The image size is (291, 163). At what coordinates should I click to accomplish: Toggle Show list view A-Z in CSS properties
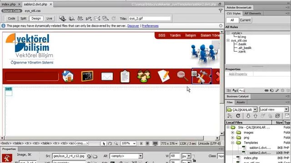(235, 91)
